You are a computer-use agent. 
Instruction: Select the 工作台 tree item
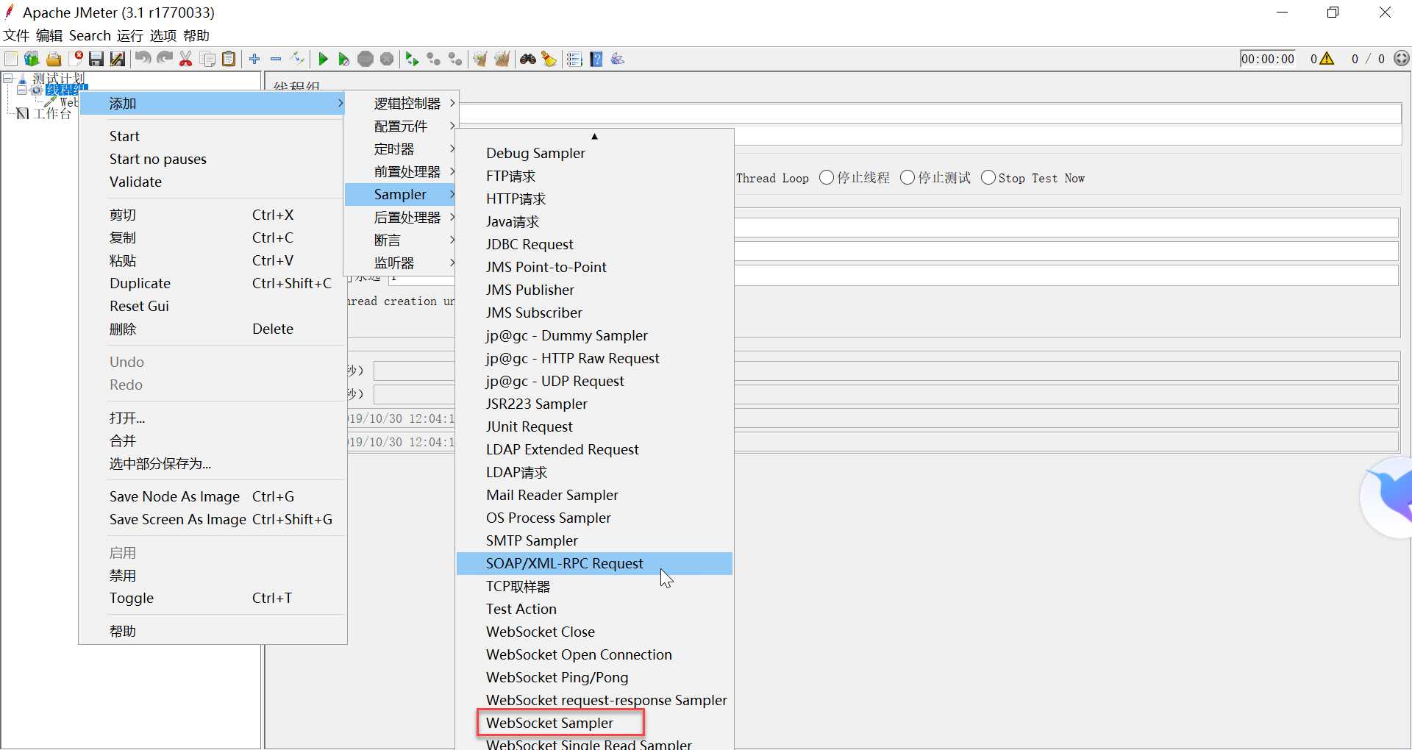51,114
